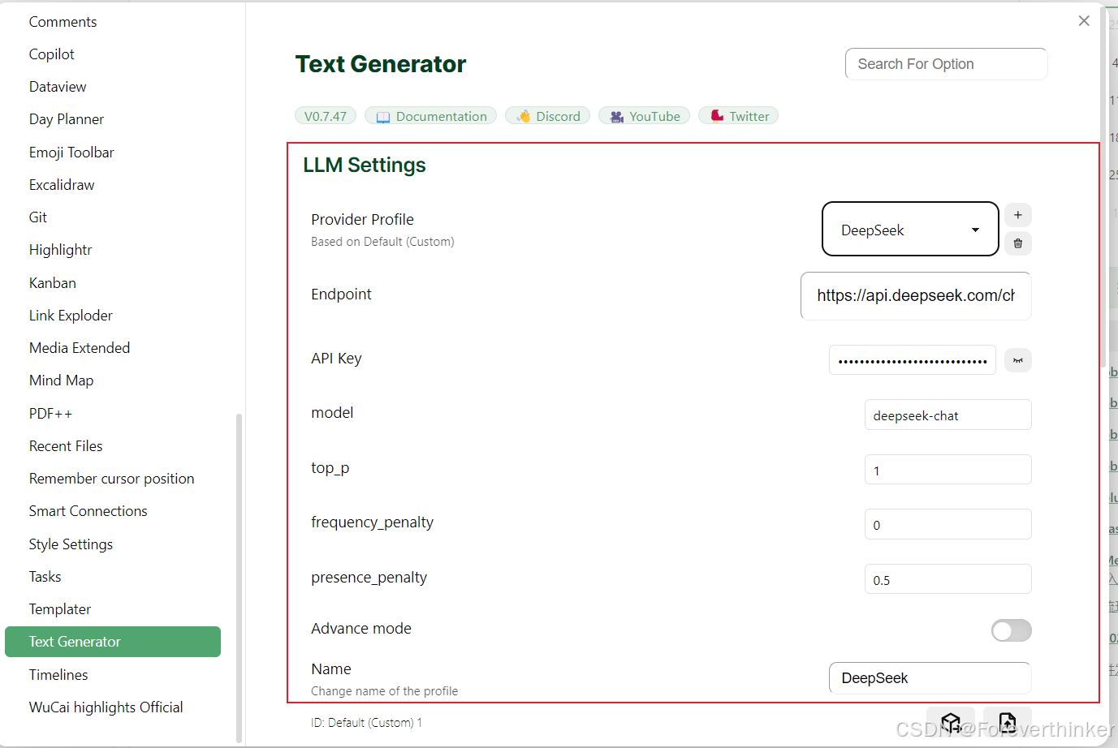1118x748 pixels.
Task: Select Text Generator in sidebar
Action: [x=113, y=642]
